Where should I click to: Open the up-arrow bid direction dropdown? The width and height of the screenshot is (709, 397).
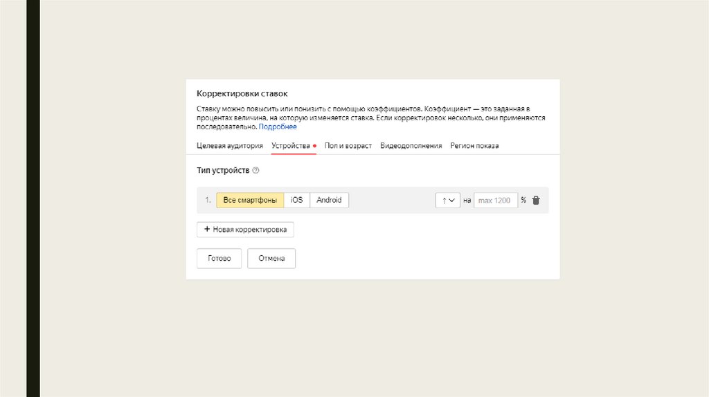pos(447,200)
